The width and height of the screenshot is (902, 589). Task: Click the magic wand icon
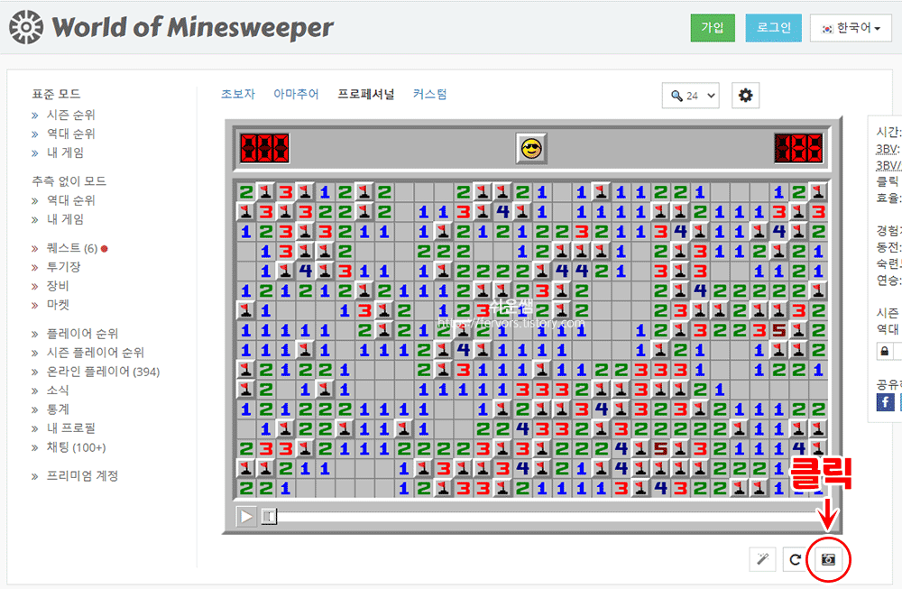tap(763, 559)
